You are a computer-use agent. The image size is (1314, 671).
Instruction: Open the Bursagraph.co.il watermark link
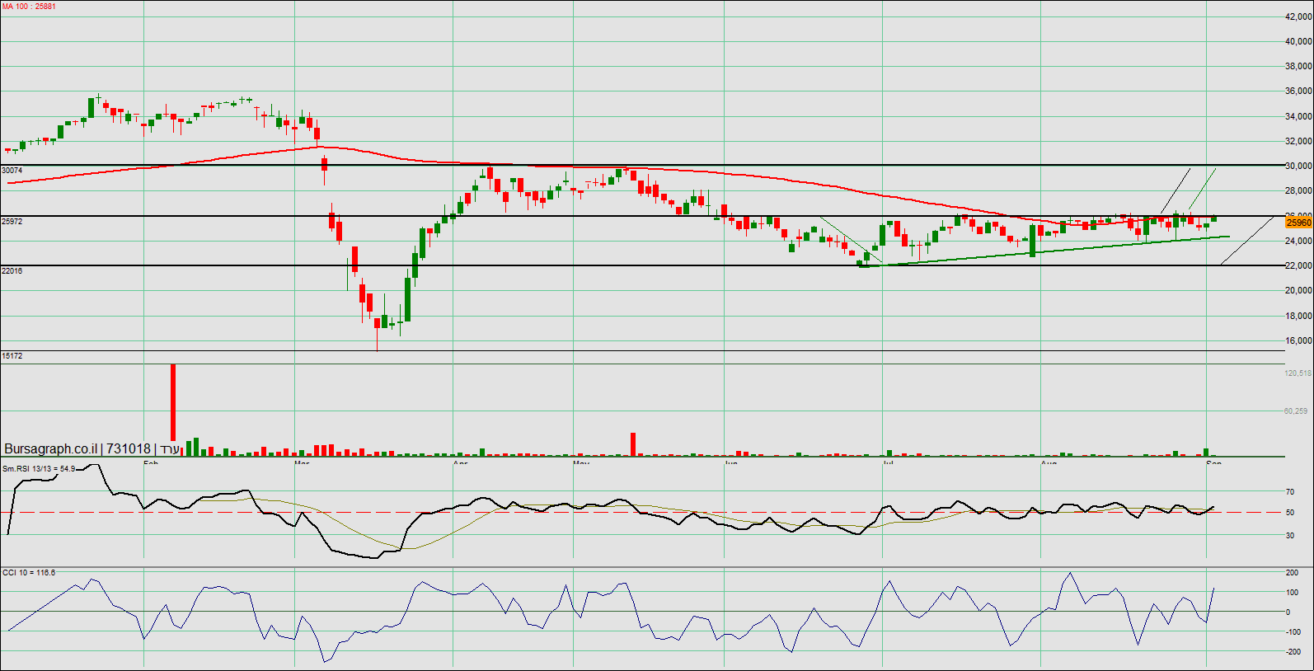point(51,449)
